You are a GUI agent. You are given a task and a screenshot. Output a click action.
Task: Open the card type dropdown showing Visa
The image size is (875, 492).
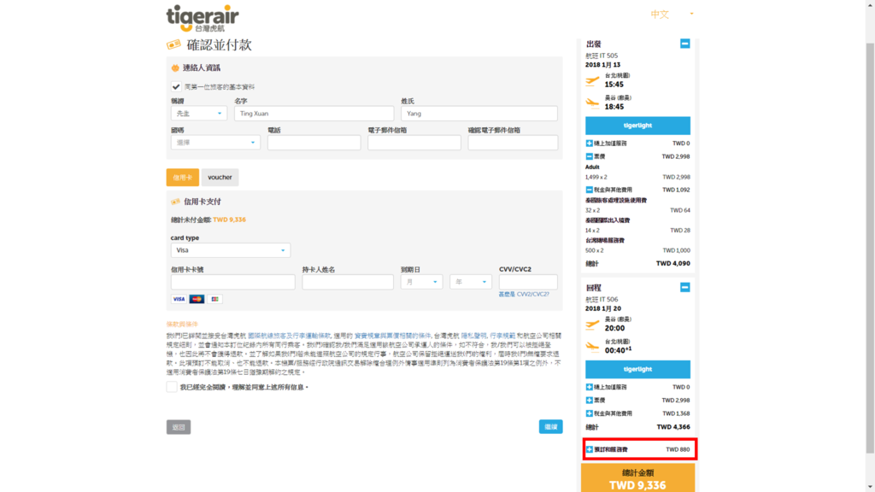[231, 250]
